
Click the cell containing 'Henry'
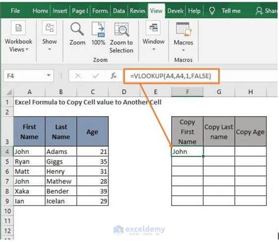click(x=61, y=171)
